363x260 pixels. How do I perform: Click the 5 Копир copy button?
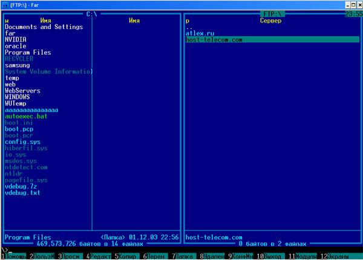pyautogui.click(x=127, y=256)
